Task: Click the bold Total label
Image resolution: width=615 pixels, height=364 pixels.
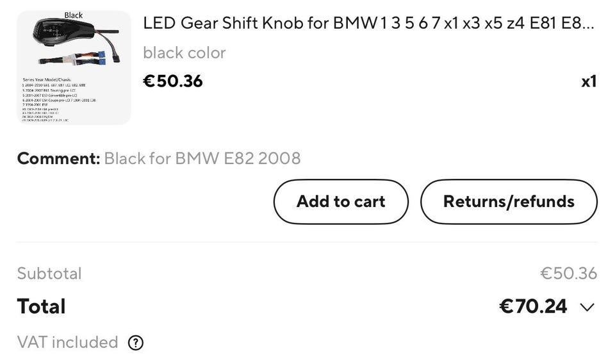Action: [42, 306]
